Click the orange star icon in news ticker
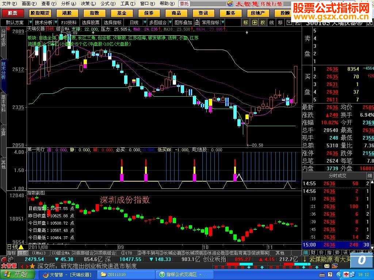This screenshot has height=280, width=374. point(33,266)
